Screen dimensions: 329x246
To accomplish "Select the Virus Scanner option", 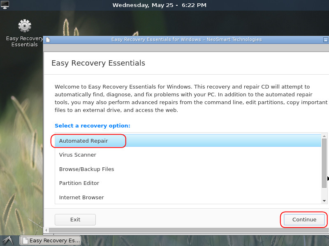I will (188, 155).
